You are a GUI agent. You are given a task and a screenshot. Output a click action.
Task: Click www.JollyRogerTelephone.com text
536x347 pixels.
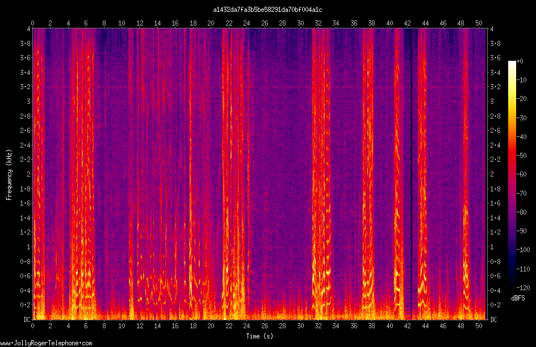pyautogui.click(x=46, y=343)
